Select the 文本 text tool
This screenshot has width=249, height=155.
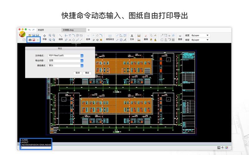pyautogui.click(x=132, y=37)
